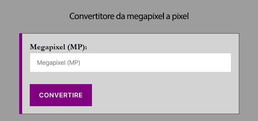Focus the megapixel value text box

[131, 63]
